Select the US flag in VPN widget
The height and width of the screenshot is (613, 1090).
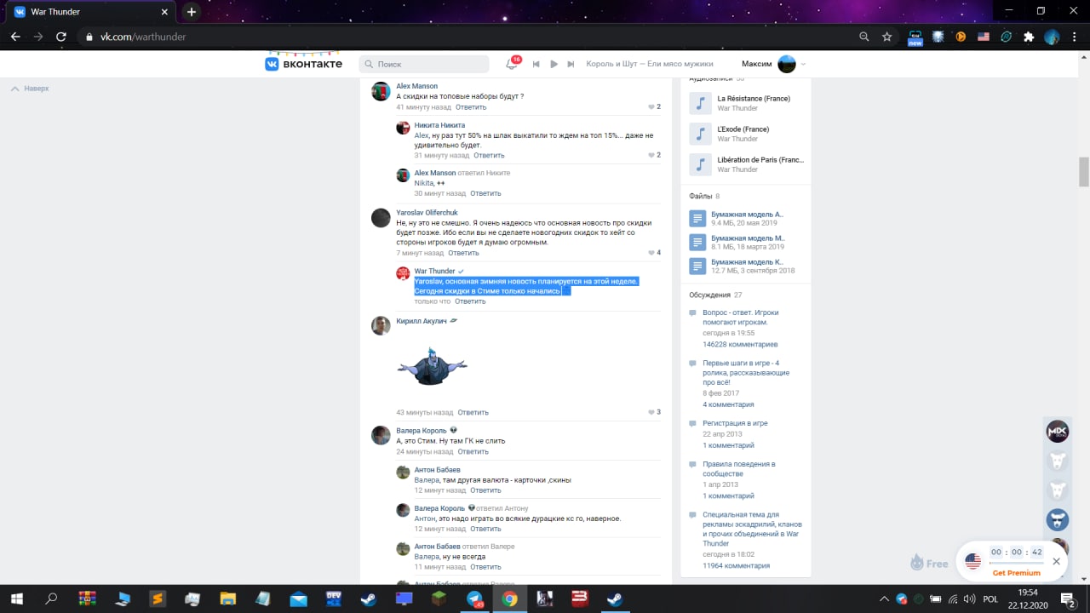pyautogui.click(x=973, y=561)
